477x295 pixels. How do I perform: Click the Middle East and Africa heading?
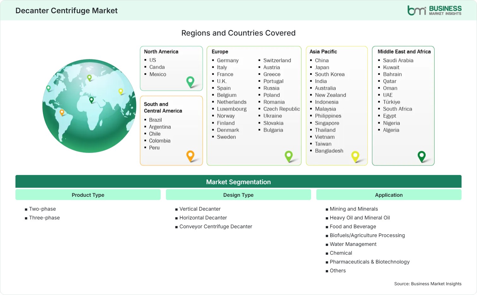[404, 52]
